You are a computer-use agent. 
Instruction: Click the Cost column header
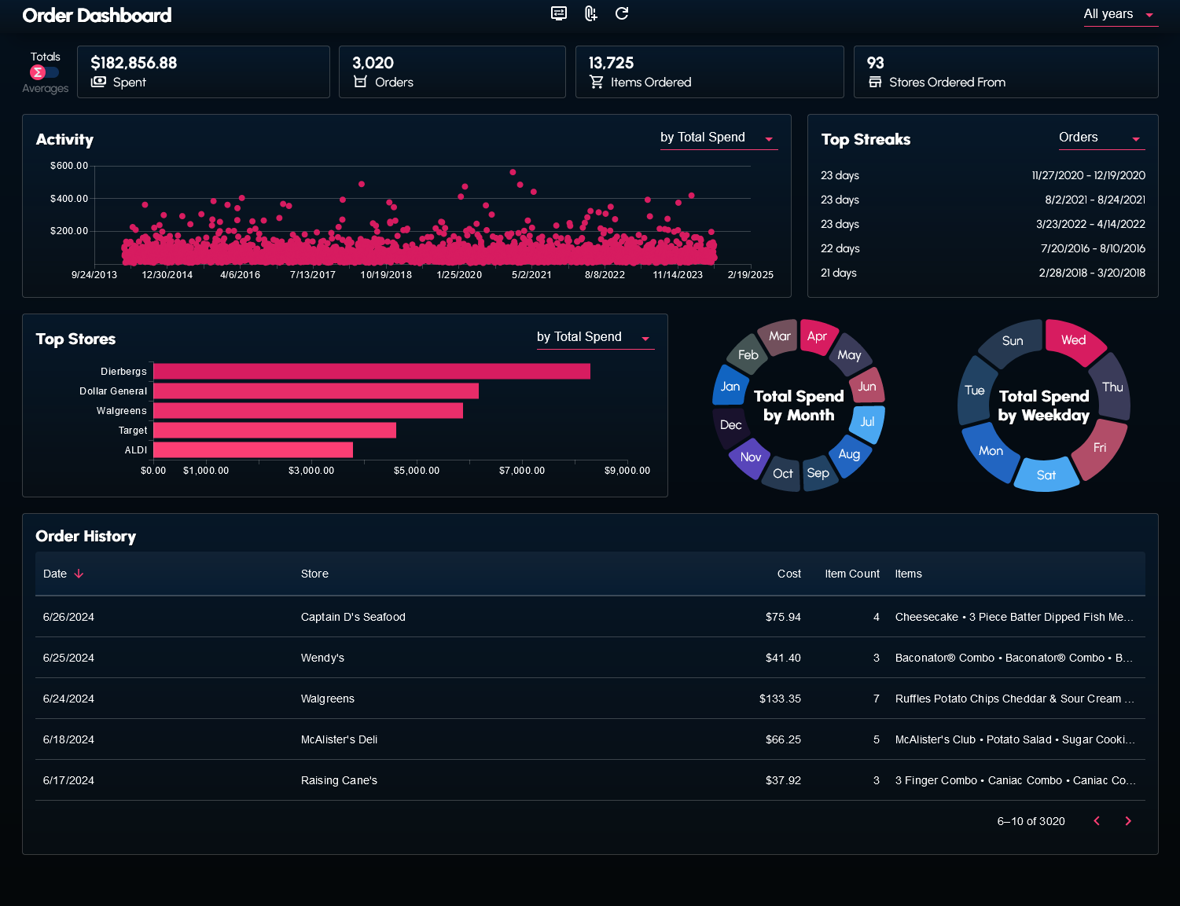(x=789, y=574)
